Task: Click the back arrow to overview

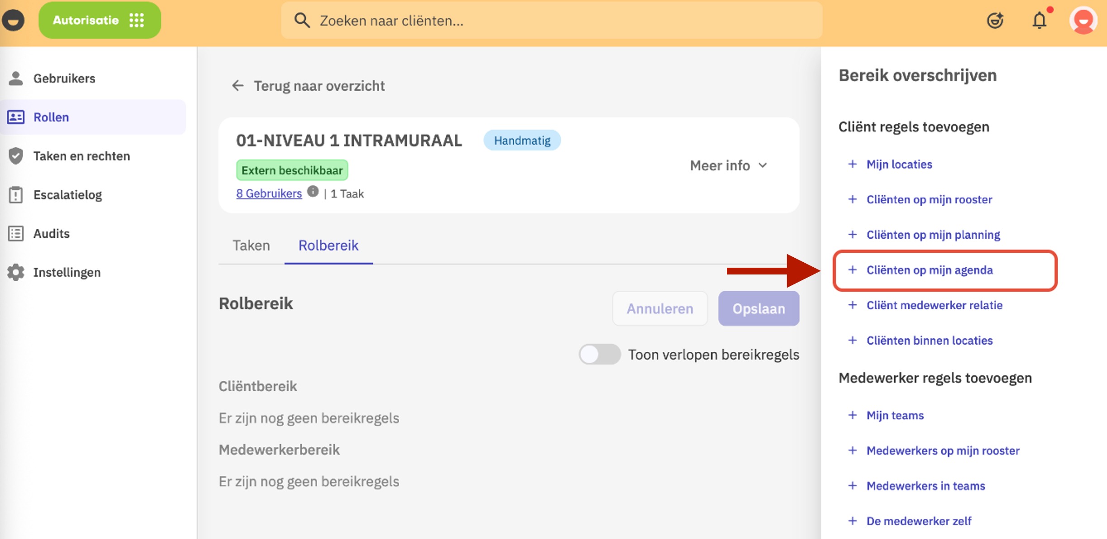Action: [x=238, y=85]
